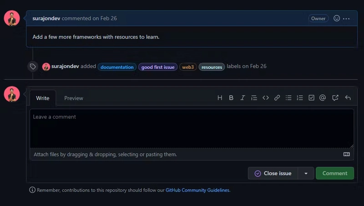Expand the Close issue dropdown arrow
This screenshot has width=364, height=206.
click(x=306, y=173)
